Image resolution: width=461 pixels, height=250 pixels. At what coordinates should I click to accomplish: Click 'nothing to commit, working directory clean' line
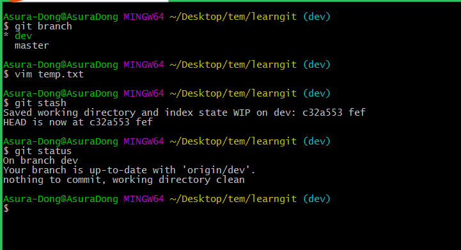tap(124, 180)
